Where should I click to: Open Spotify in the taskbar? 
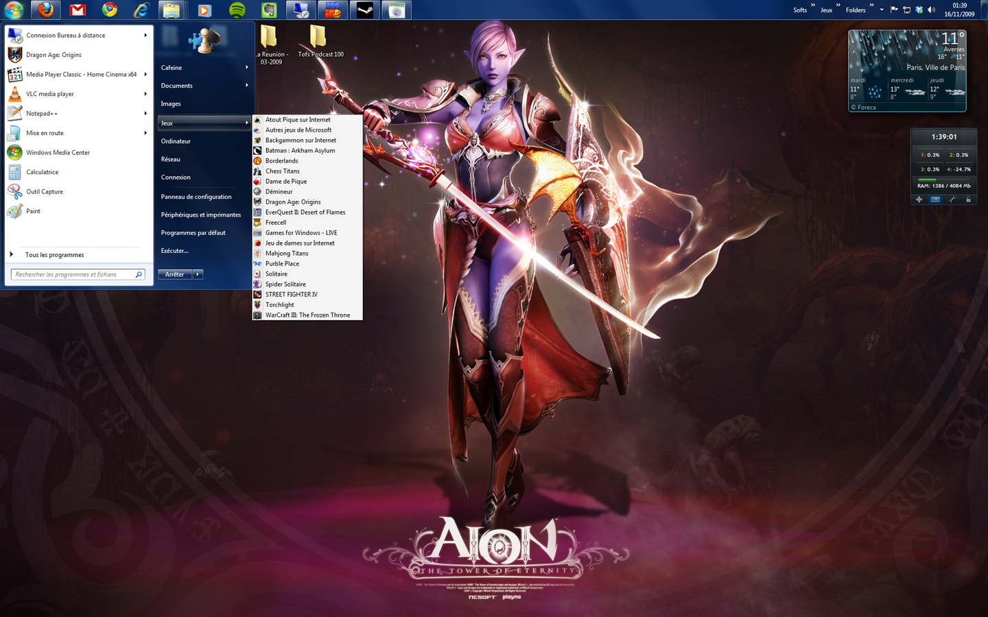point(237,10)
